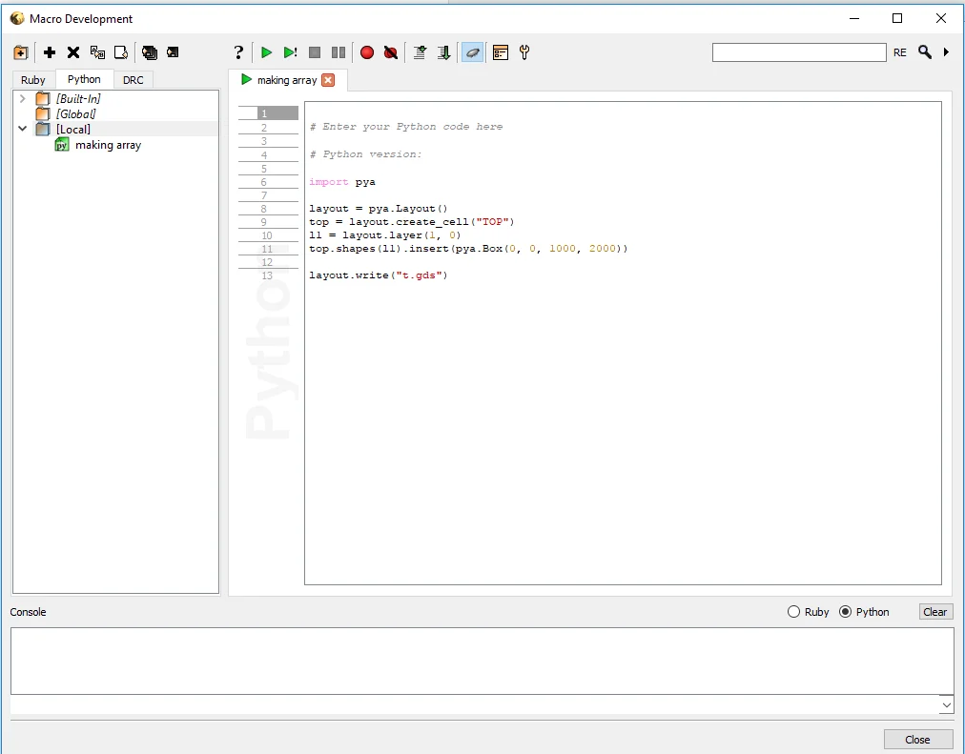Open the setup wrench icon

[x=524, y=52]
